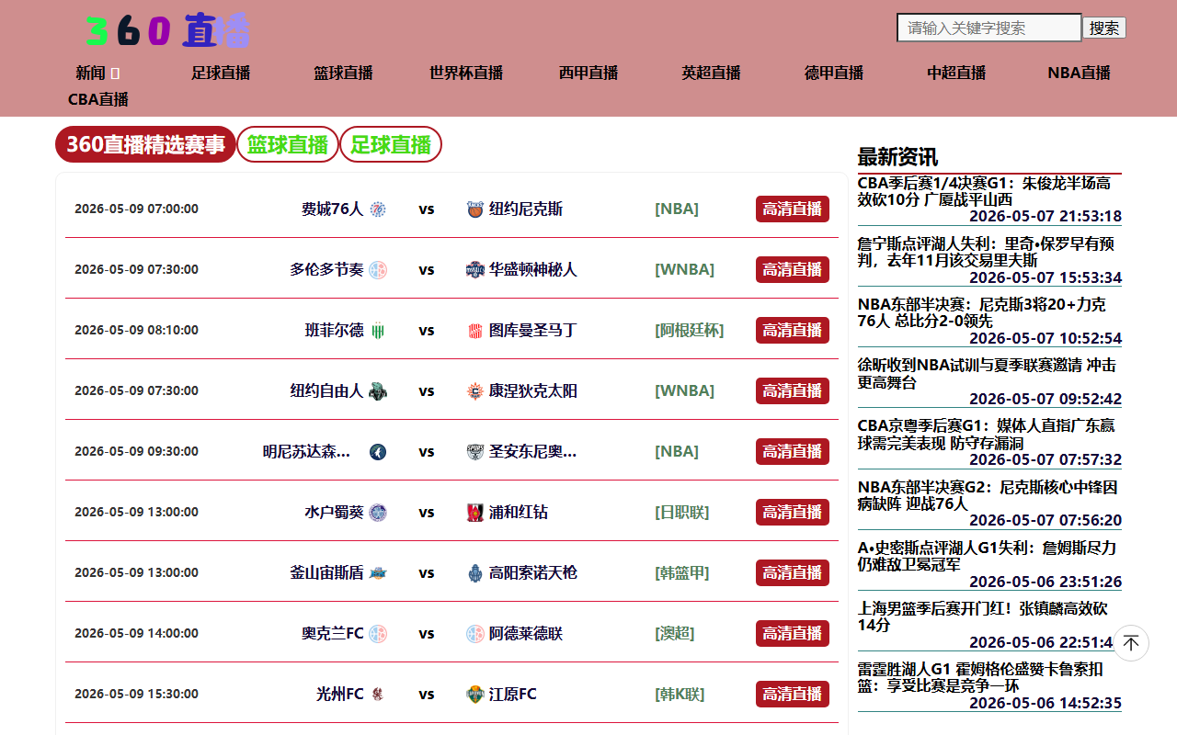The height and width of the screenshot is (735, 1177).
Task: Open news CBA京粤季后赛G1
Action: pyautogui.click(x=987, y=434)
